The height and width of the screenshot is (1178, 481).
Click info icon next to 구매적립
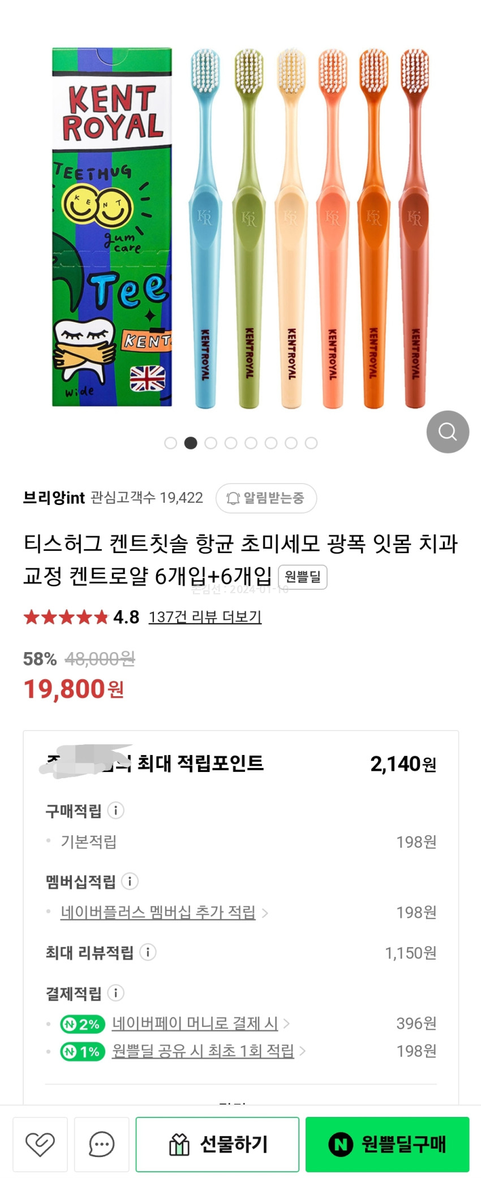pos(116,810)
